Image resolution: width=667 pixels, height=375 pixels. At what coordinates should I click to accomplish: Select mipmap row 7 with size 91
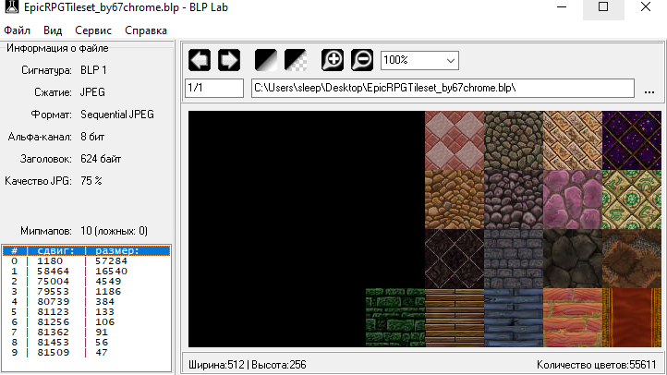87,333
